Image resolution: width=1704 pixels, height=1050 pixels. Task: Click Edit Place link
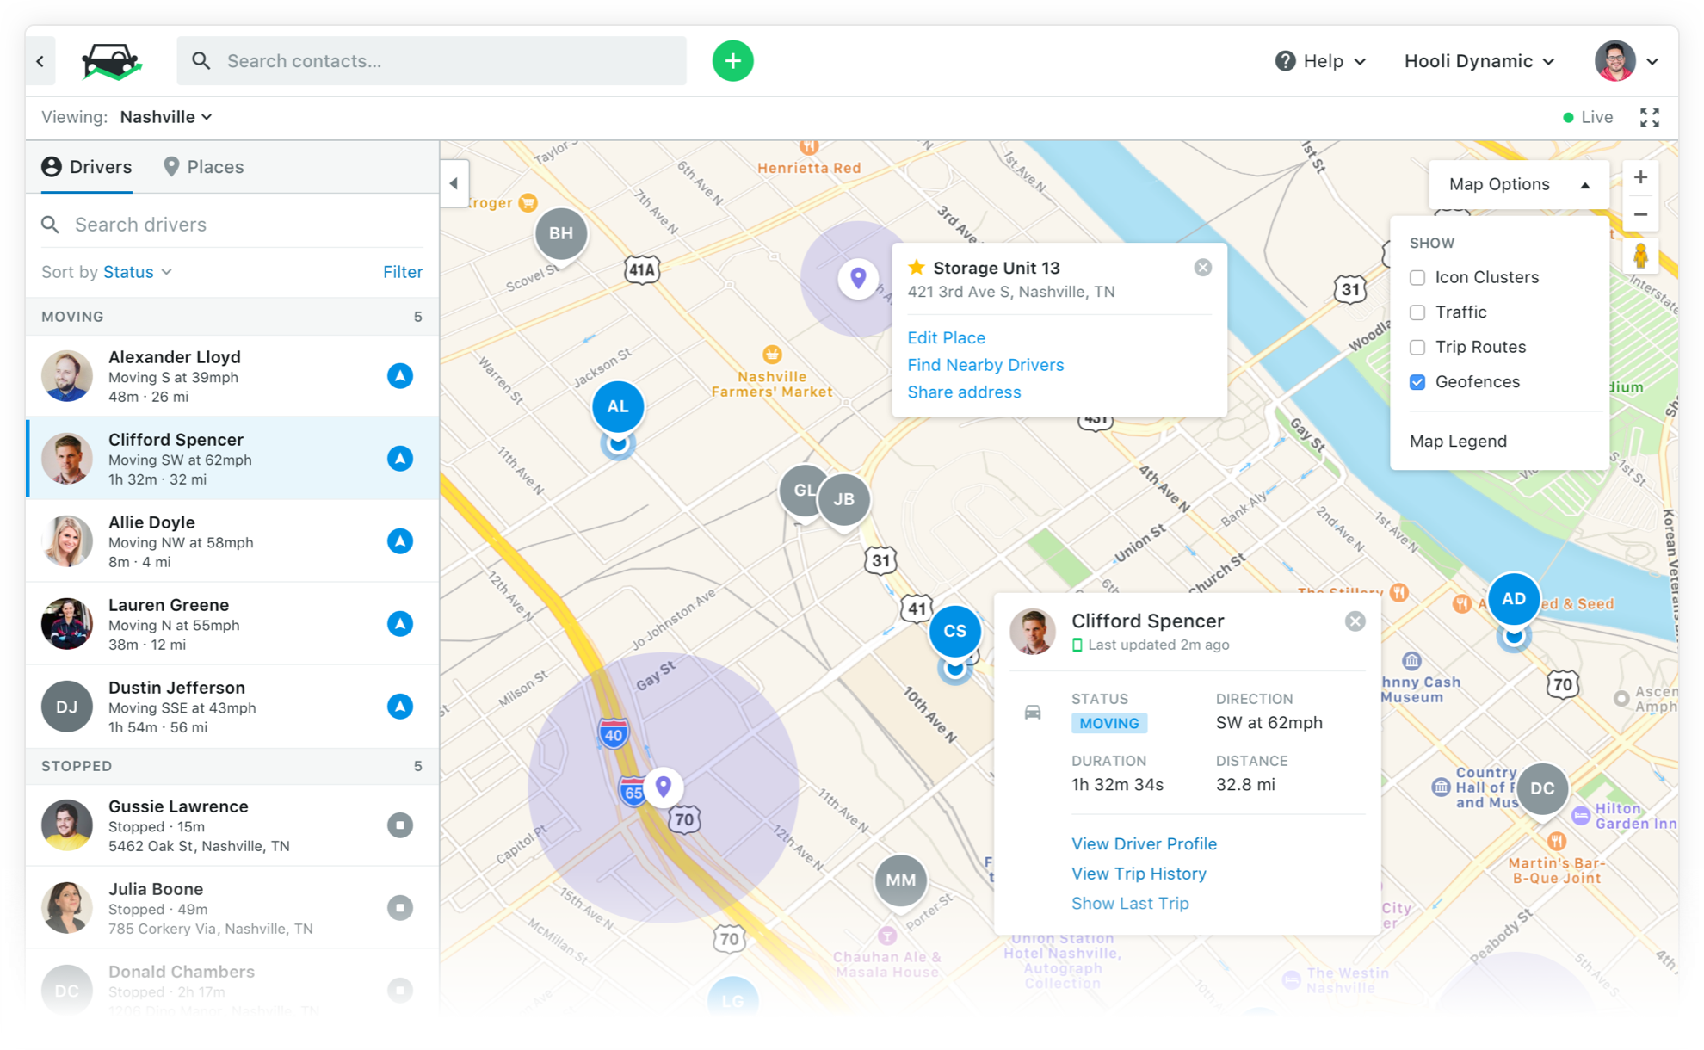click(946, 338)
